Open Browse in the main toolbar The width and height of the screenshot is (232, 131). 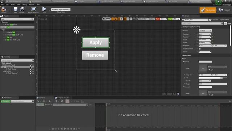pos(22,10)
